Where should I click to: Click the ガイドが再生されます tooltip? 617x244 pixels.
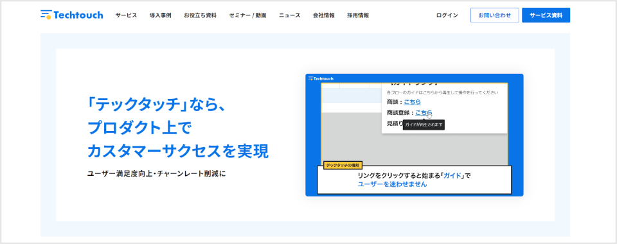coord(424,125)
